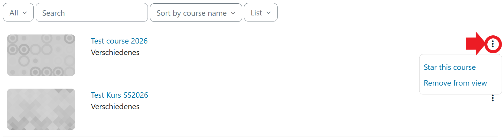The width and height of the screenshot is (504, 137).
Task: Click the chevron beside Sort by course name
Action: click(x=233, y=13)
